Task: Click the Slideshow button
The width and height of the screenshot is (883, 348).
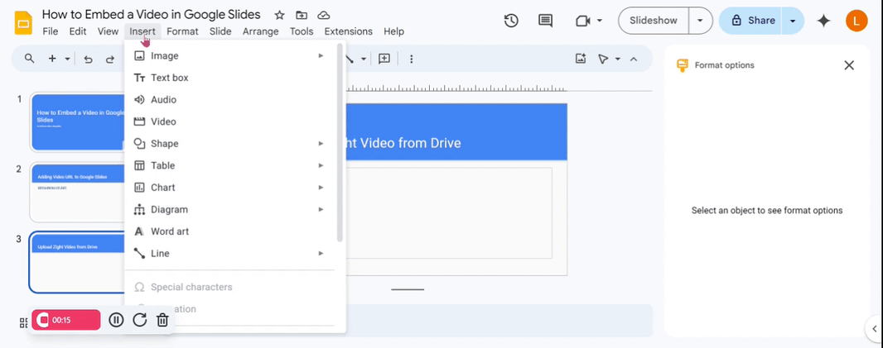Action: [654, 21]
